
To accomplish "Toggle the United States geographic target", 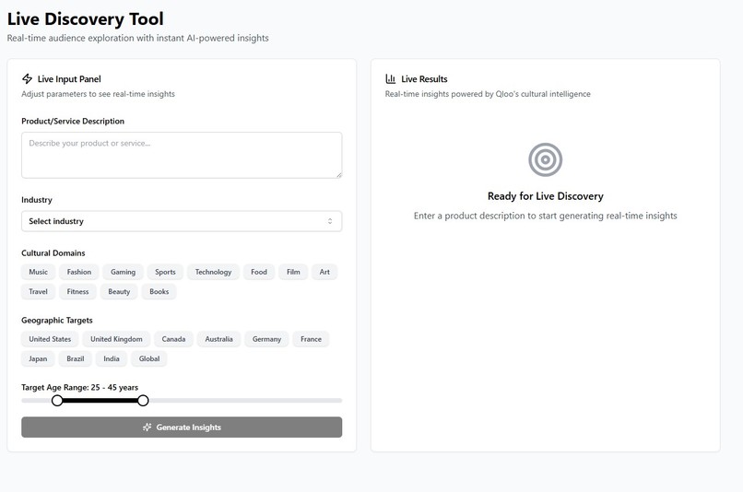I will point(50,339).
